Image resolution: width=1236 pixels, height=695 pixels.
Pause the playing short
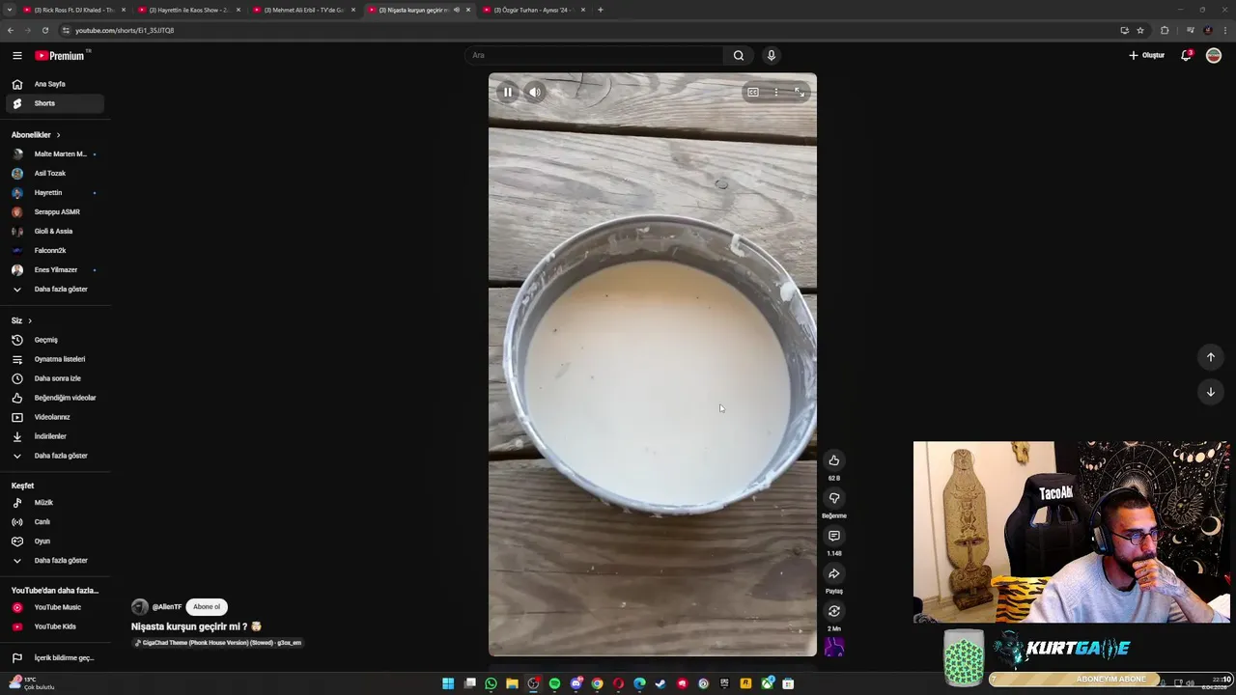coord(508,93)
